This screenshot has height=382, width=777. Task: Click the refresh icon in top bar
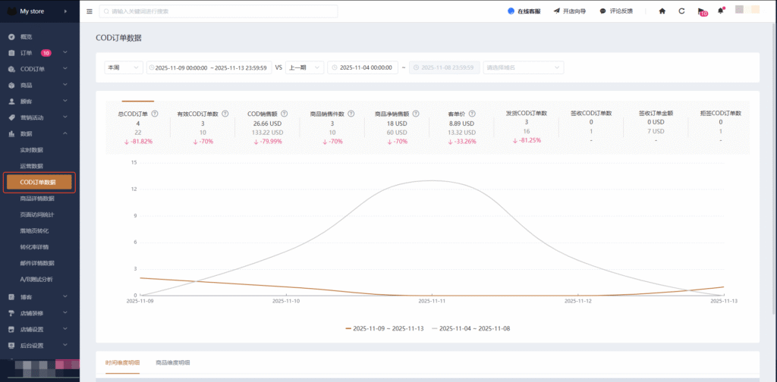[x=681, y=11]
